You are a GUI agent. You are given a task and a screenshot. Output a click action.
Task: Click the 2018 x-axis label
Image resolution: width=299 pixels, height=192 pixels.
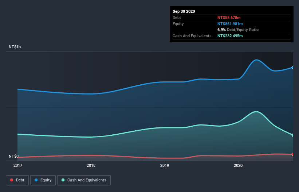(x=91, y=165)
